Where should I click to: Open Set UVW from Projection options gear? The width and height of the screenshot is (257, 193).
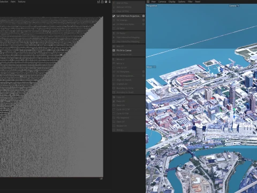[143, 16]
